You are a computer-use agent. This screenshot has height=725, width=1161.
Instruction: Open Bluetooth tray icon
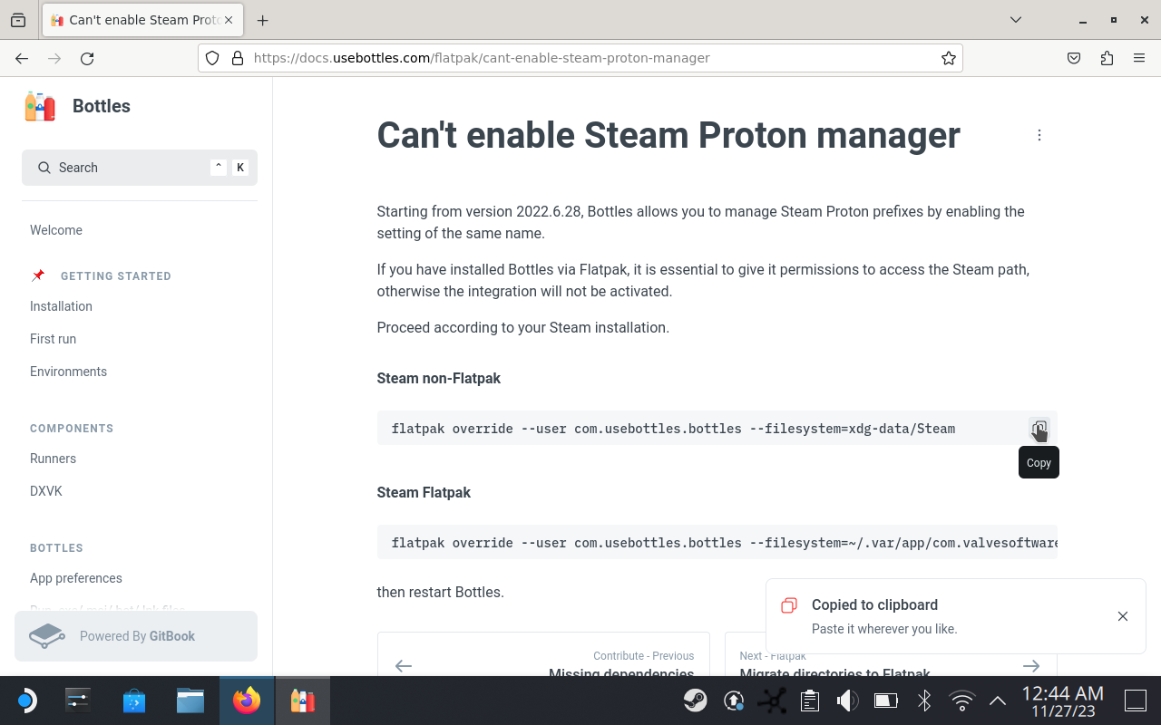924,701
